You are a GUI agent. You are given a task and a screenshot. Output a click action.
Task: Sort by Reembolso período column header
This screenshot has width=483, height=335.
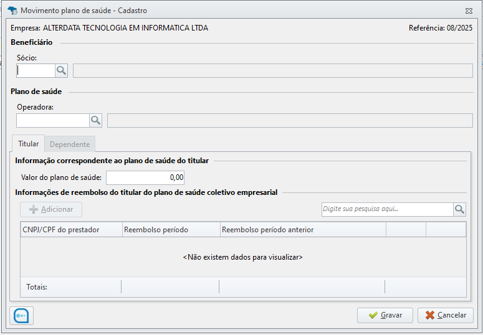[171, 230]
